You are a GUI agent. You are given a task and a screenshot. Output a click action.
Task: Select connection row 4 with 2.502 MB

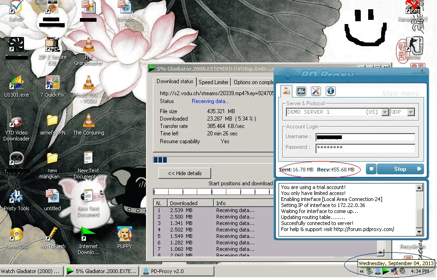click(213, 230)
